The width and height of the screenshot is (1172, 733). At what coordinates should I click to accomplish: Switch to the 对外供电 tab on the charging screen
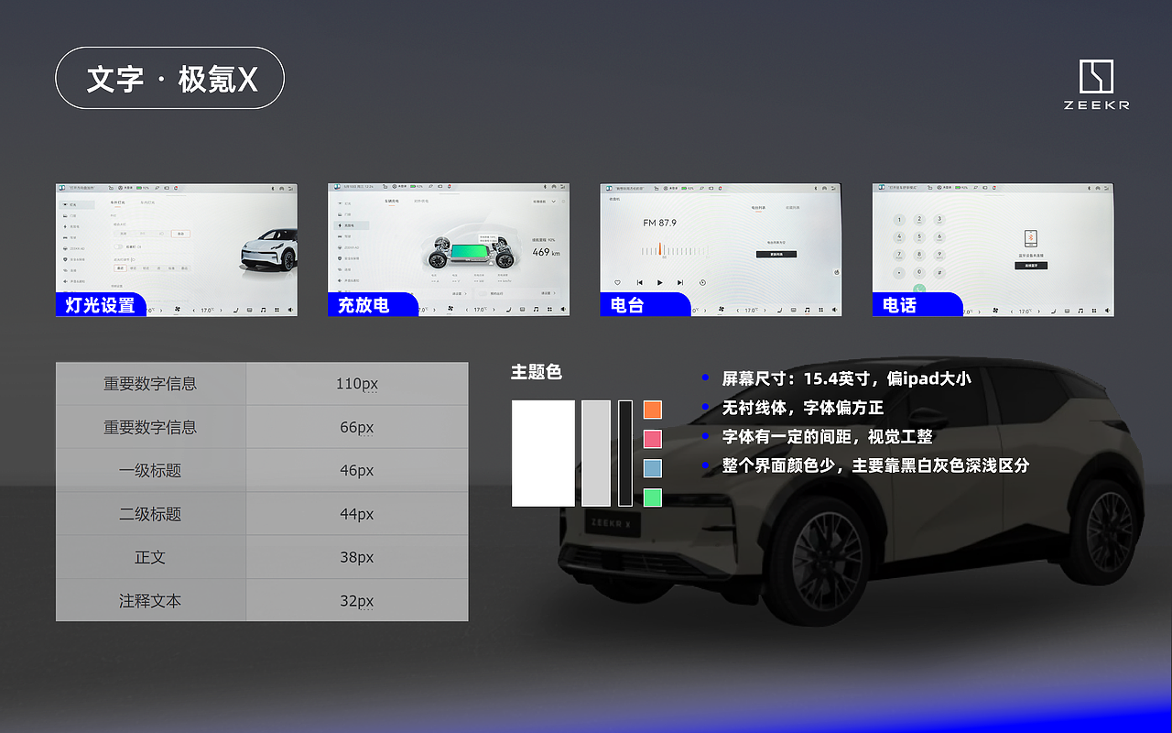click(422, 201)
